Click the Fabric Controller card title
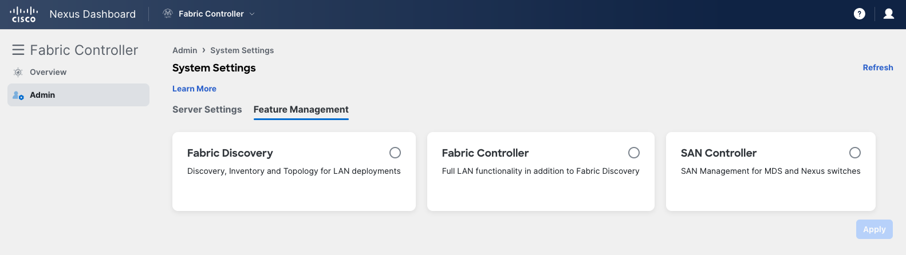This screenshot has height=255, width=906. pyautogui.click(x=485, y=153)
